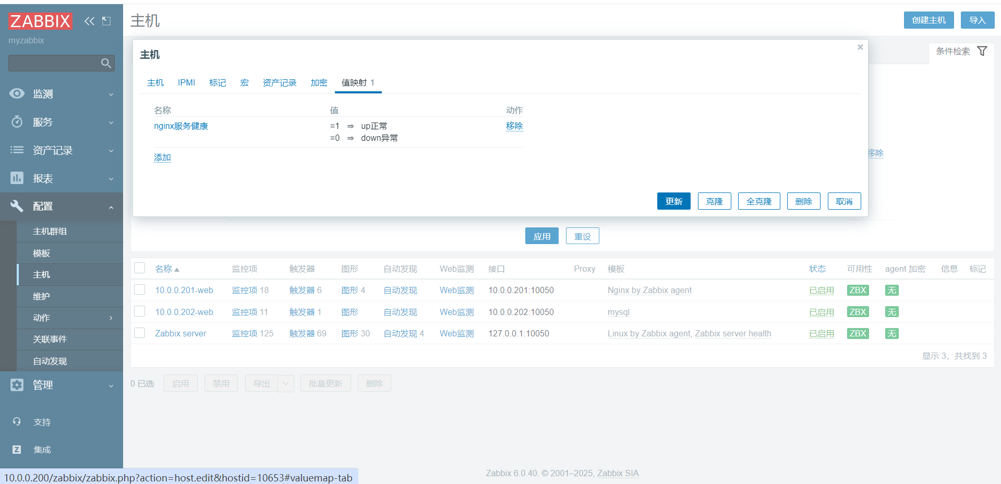Select the 值映射 tab
This screenshot has height=484, width=1001.
tap(358, 83)
